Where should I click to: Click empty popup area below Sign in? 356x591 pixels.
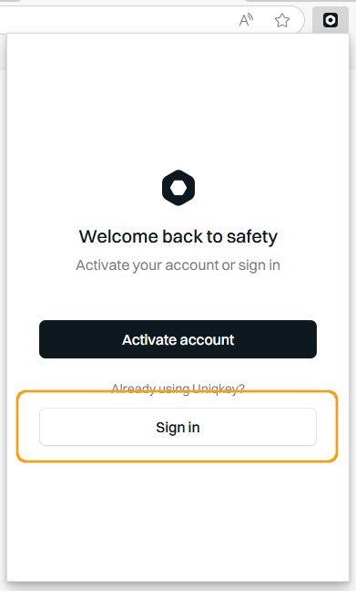(178, 520)
